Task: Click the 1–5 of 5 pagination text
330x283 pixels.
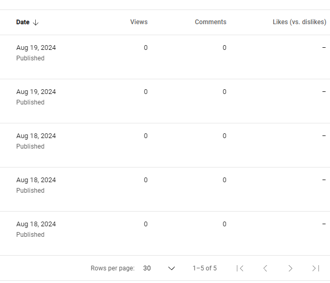Action: 204,268
